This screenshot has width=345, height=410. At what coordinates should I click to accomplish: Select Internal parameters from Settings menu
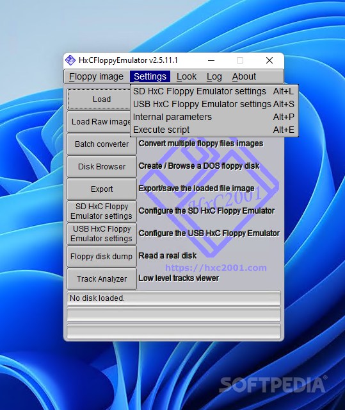click(x=214, y=117)
